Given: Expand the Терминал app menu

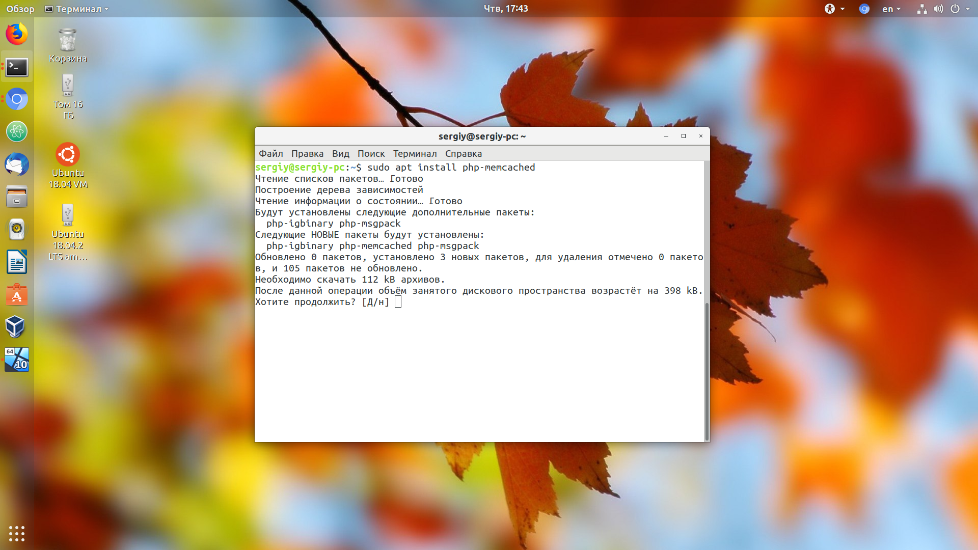Looking at the screenshot, I should [77, 9].
